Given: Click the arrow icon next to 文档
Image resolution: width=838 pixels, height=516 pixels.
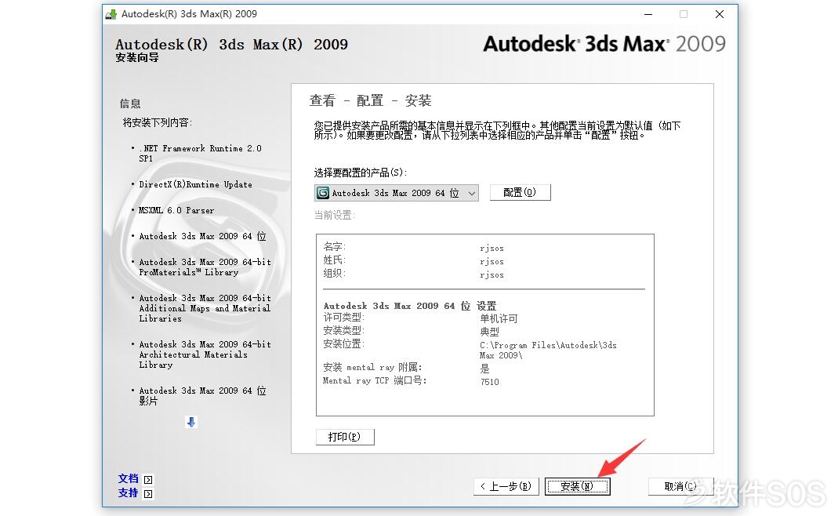Looking at the screenshot, I should pyautogui.click(x=149, y=480).
